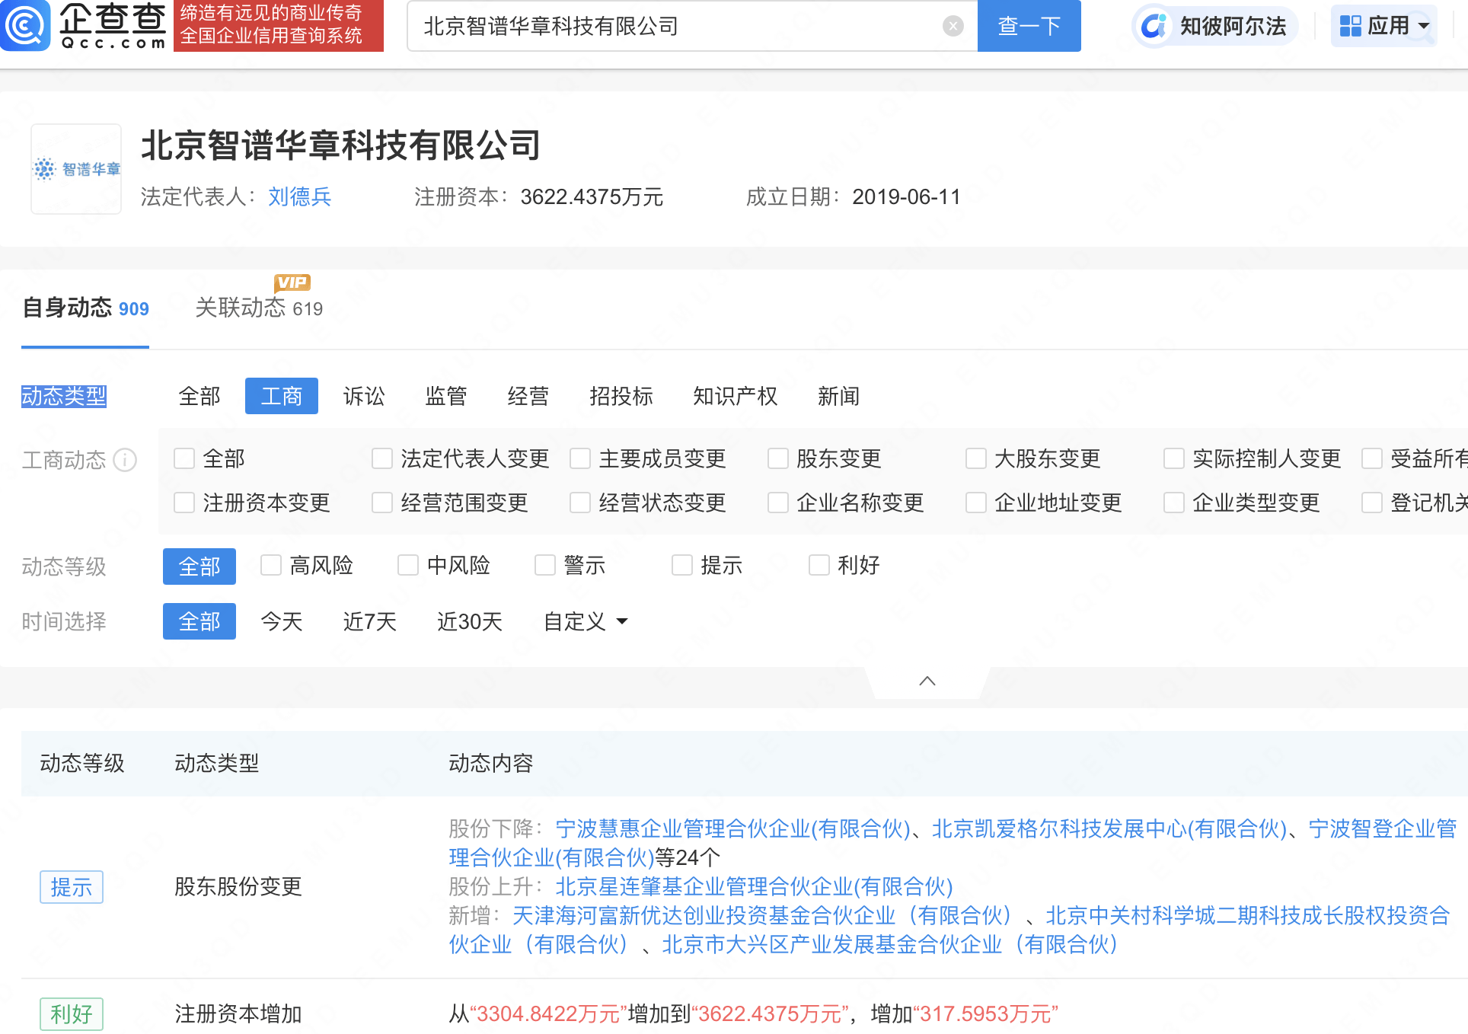
Task: Check the 经营状态变更 checkbox
Action: pos(580,503)
